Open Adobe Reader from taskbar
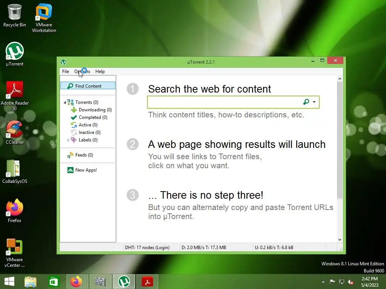Screen dimensions: 386x289 click(x=147, y=281)
